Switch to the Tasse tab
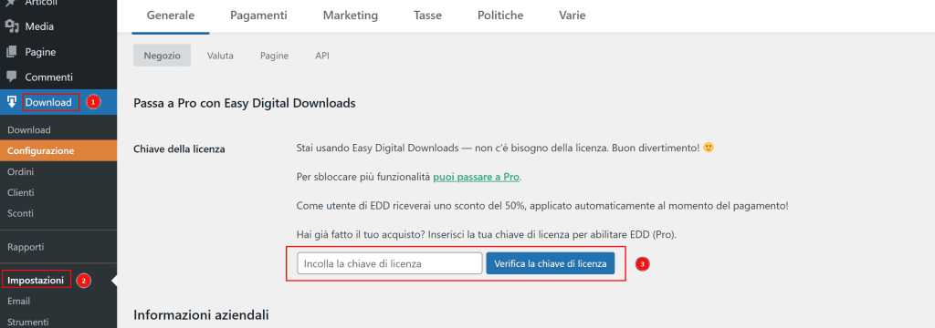The width and height of the screenshot is (935, 328). 427,15
